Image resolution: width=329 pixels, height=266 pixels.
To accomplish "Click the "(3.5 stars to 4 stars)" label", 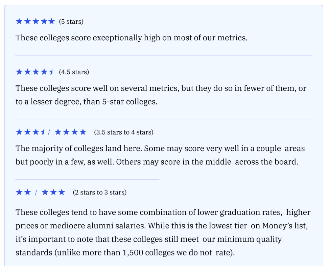I will (123, 132).
